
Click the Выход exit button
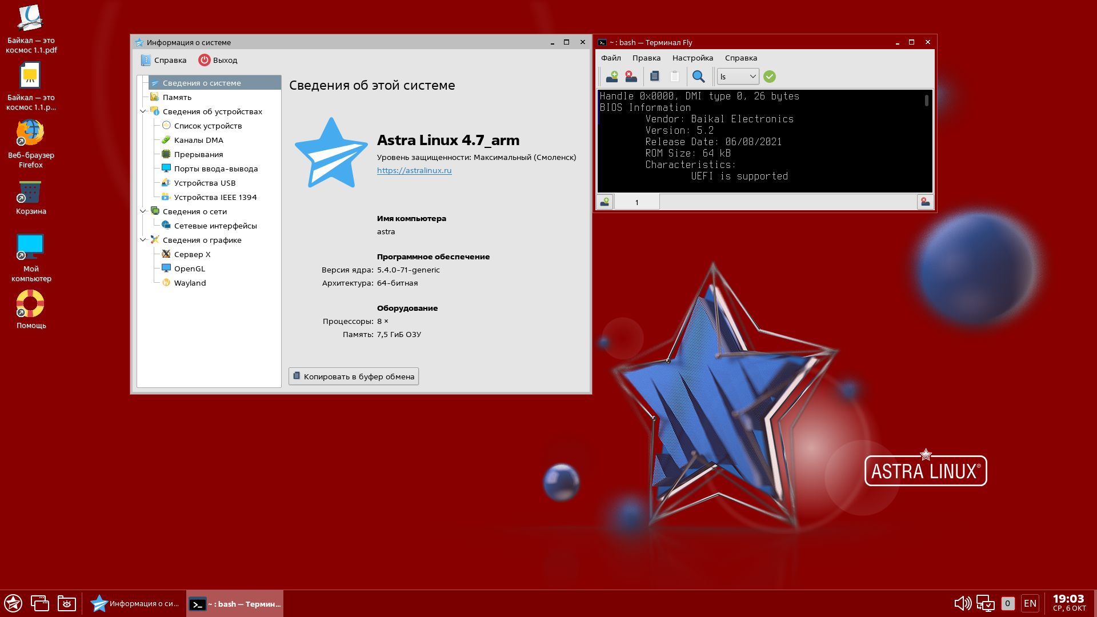click(218, 60)
